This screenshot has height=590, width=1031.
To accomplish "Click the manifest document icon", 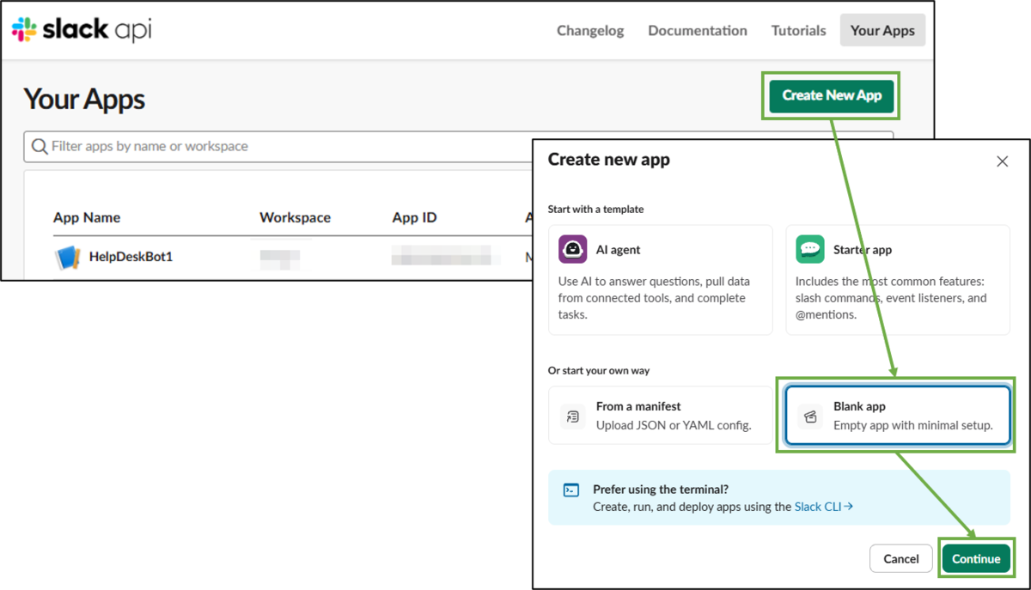I will tap(572, 416).
